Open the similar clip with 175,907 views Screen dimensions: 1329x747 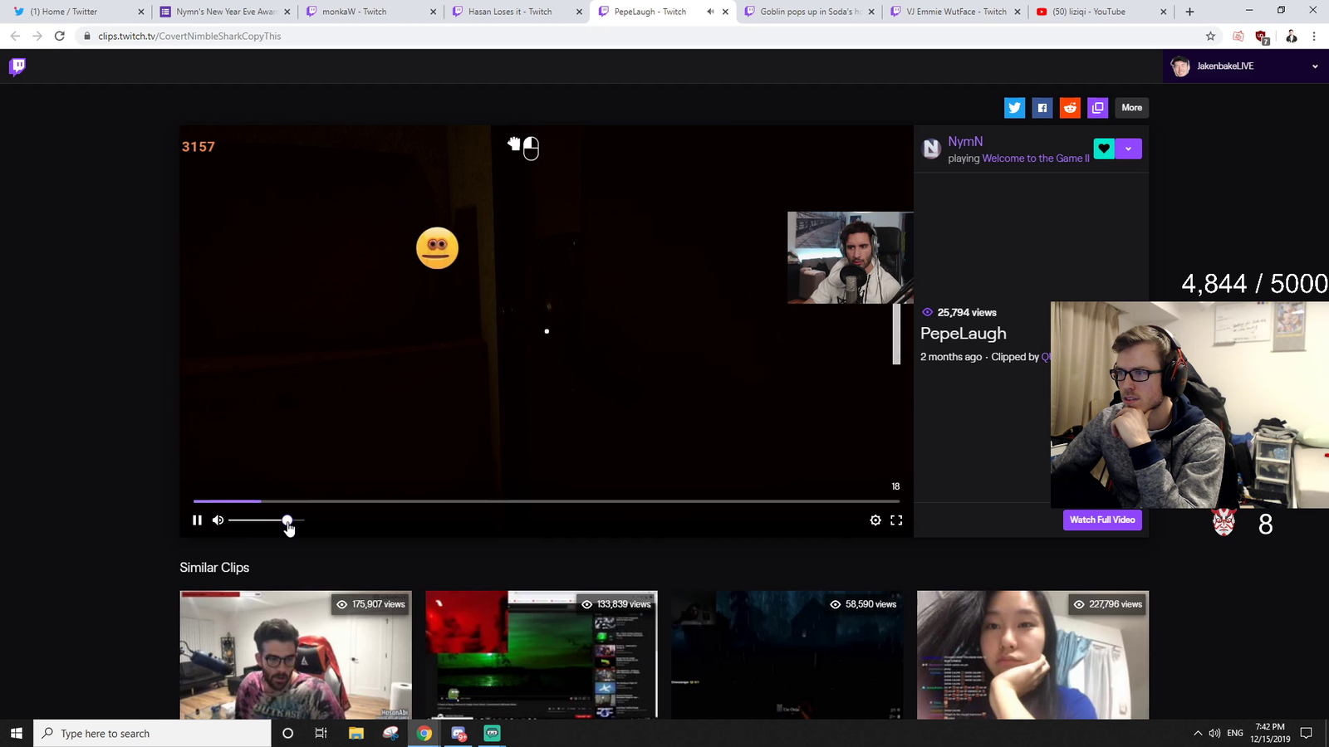click(x=296, y=655)
